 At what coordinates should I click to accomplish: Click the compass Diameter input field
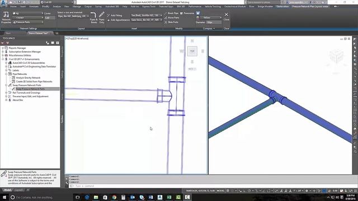click(x=214, y=22)
